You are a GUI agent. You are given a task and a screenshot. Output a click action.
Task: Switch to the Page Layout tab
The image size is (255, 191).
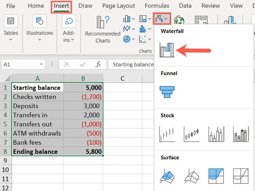(119, 6)
